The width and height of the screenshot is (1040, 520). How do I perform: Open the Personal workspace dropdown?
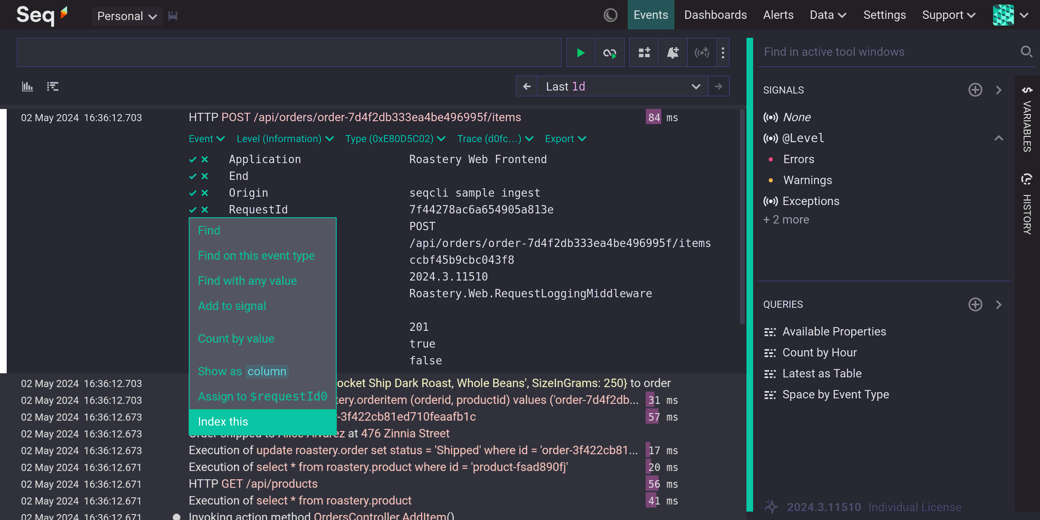click(127, 16)
